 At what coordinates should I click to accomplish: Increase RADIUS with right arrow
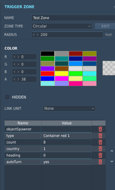38,35
